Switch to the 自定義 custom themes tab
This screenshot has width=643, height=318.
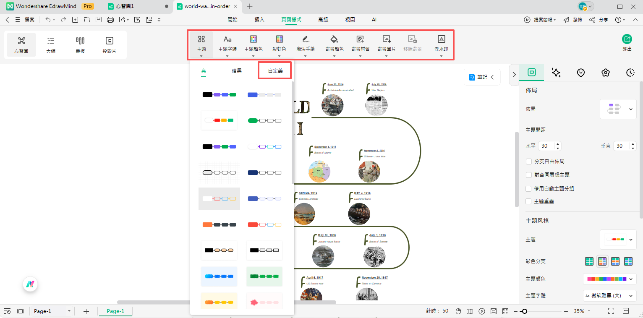coord(275,70)
